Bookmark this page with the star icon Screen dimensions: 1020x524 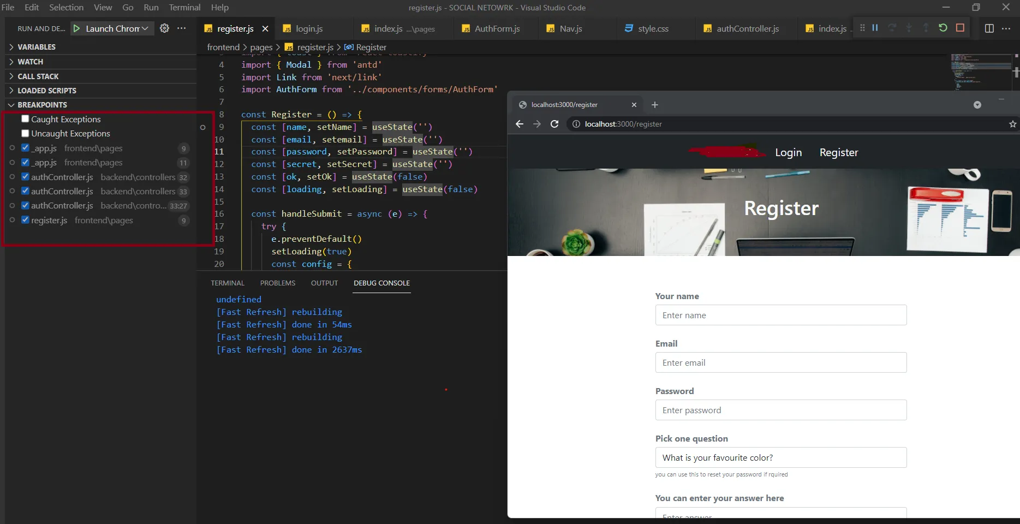click(x=1013, y=124)
